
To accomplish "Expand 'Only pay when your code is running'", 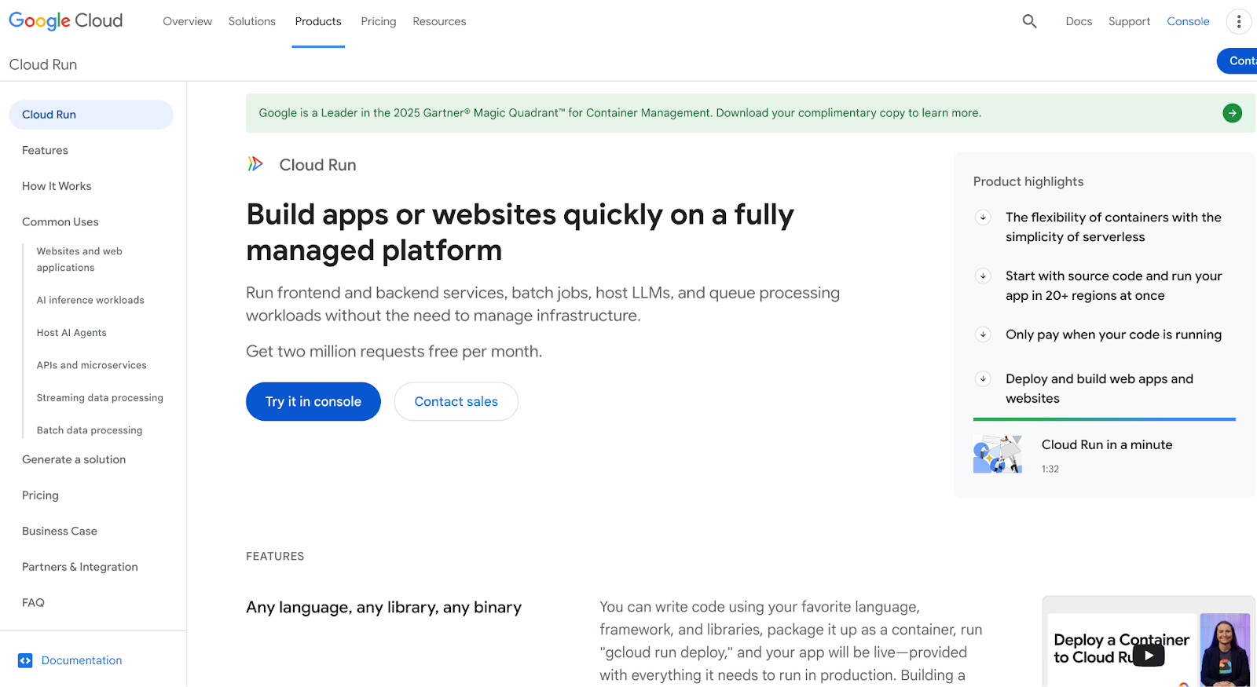I will click(x=983, y=334).
